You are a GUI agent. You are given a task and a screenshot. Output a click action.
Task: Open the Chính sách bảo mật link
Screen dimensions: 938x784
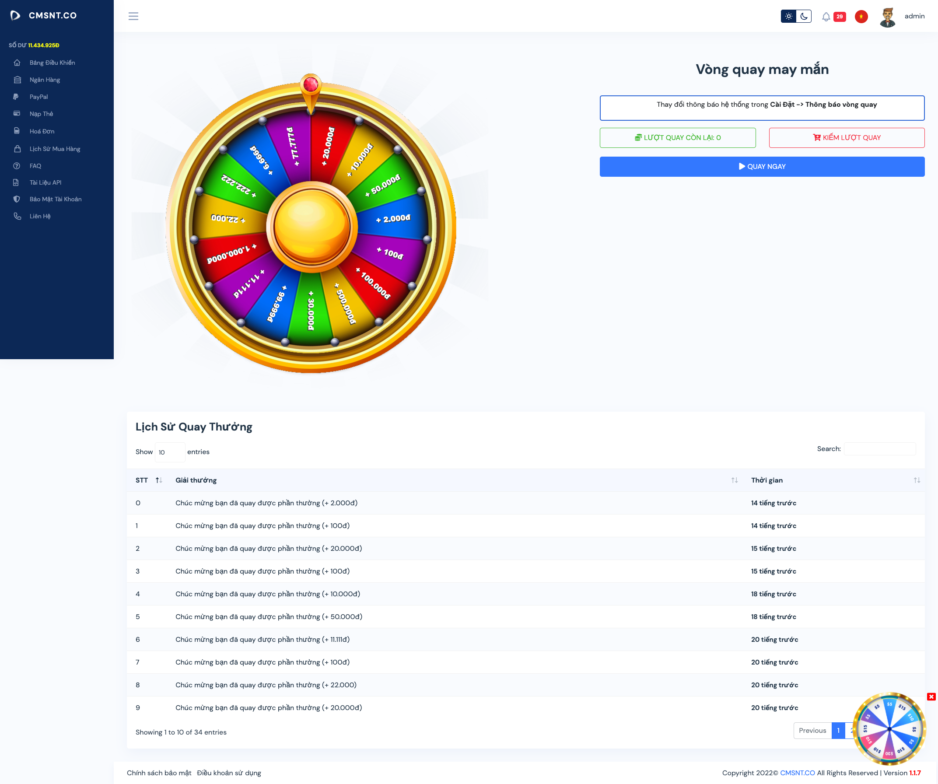coord(159,773)
